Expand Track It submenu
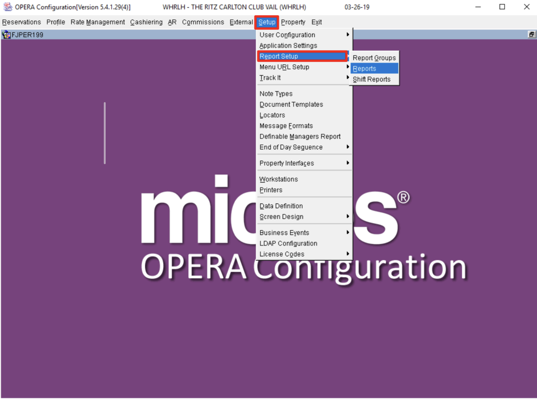Viewport: 537px width, 399px height. (304, 78)
